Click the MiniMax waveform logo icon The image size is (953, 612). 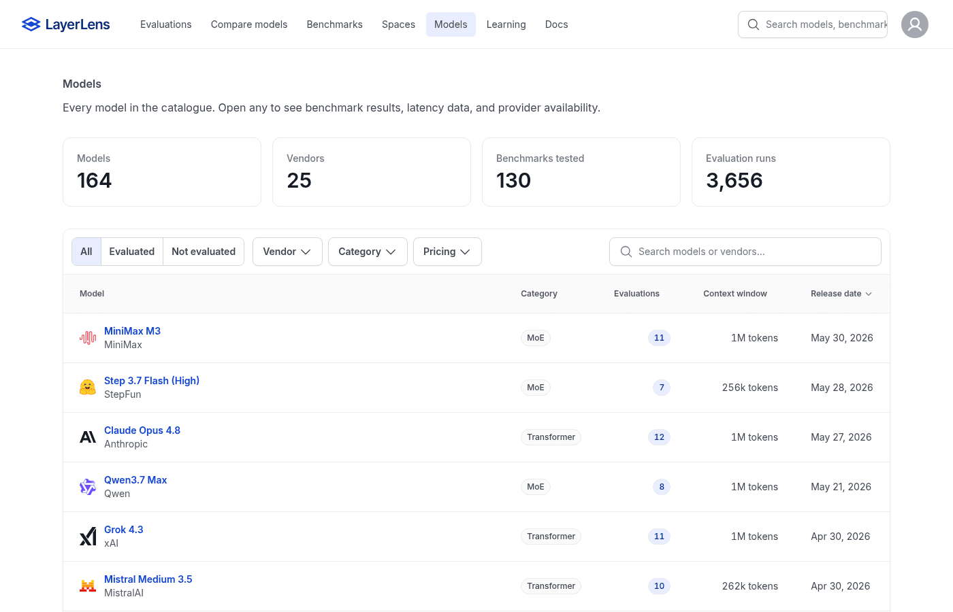(x=88, y=338)
